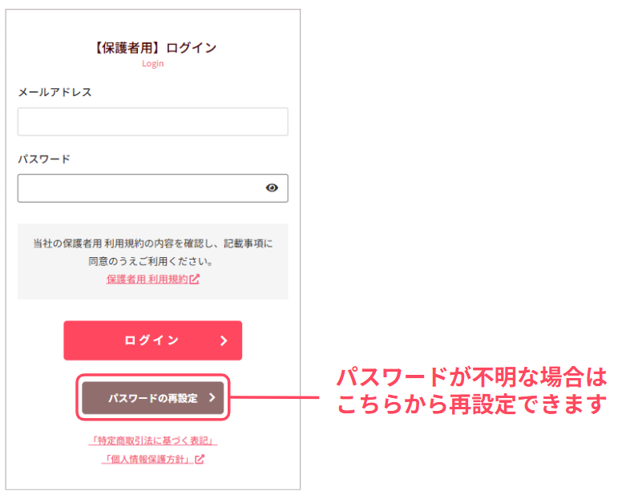Click the メールアドレス field label
Viewport: 630px width, 499px height.
click(x=55, y=92)
